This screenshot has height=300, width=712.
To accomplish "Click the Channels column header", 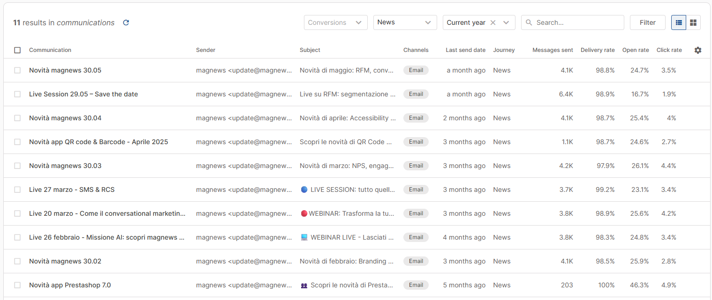I will click(416, 50).
